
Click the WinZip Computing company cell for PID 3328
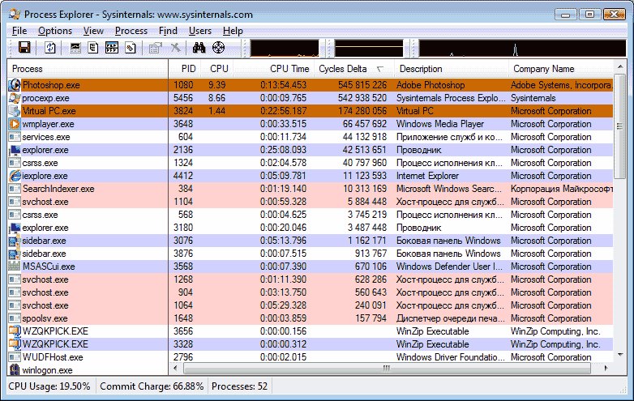click(555, 344)
